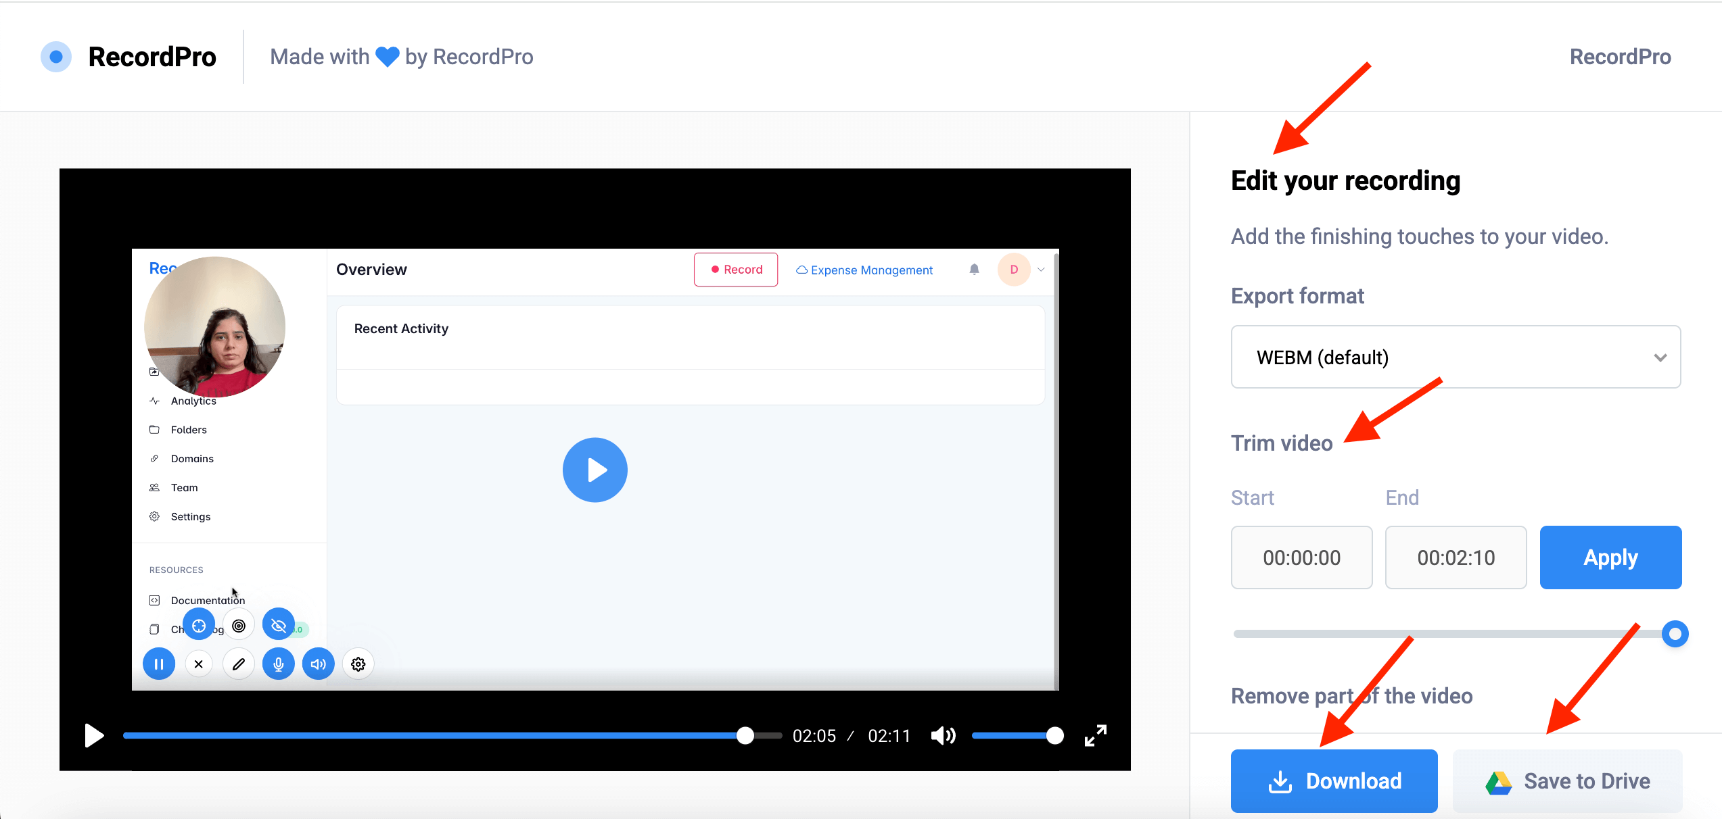This screenshot has height=819, width=1722.
Task: Click the 'Trim video' section label
Action: click(1282, 443)
